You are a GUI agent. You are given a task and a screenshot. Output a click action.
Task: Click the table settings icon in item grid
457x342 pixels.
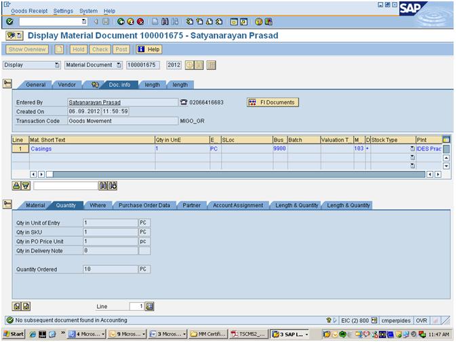[446, 140]
